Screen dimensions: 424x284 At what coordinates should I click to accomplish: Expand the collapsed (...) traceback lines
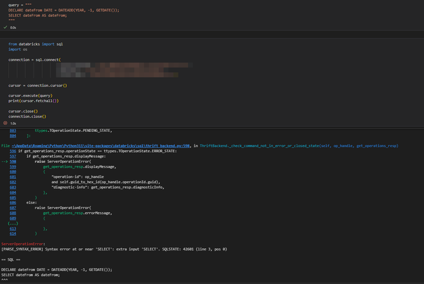(13, 223)
